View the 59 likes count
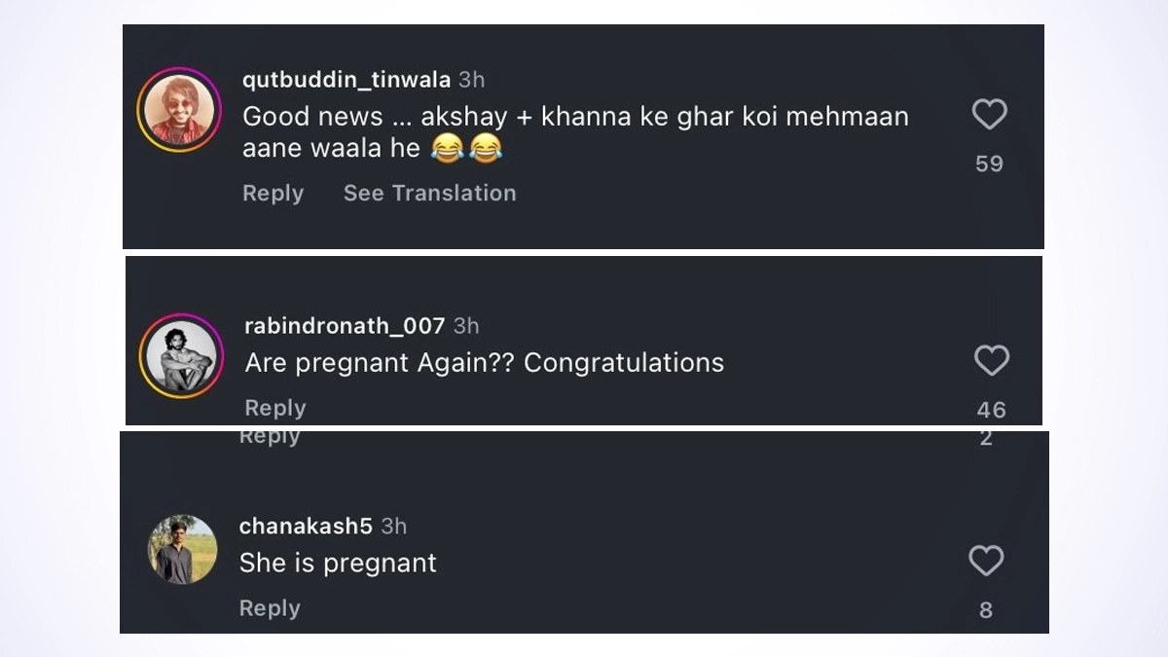The width and height of the screenshot is (1168, 657). (989, 164)
